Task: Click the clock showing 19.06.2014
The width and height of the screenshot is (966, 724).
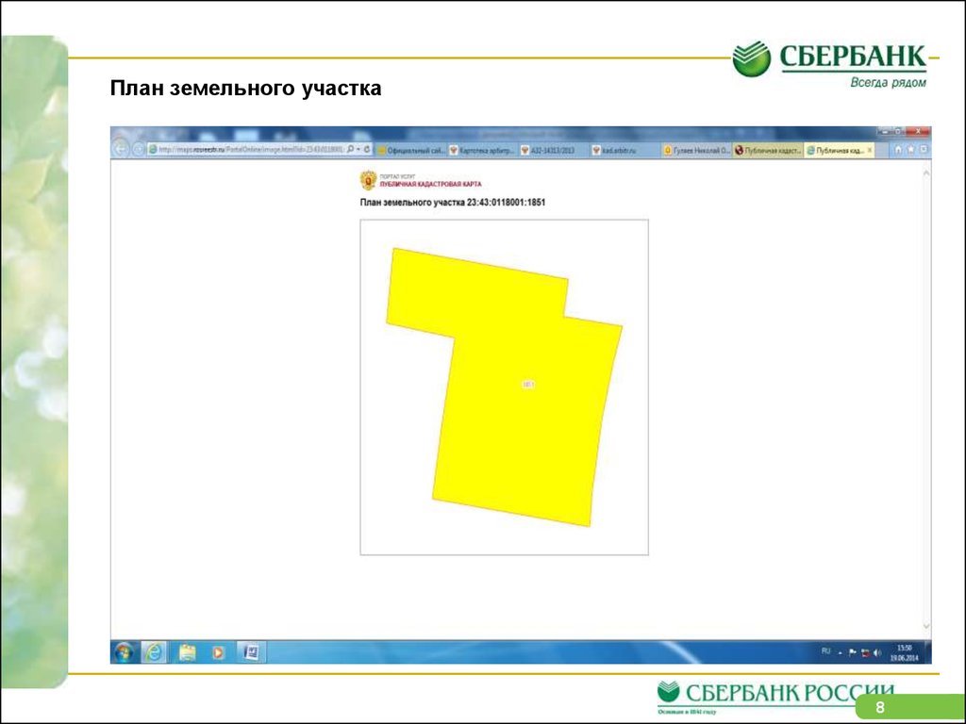Action: click(904, 652)
